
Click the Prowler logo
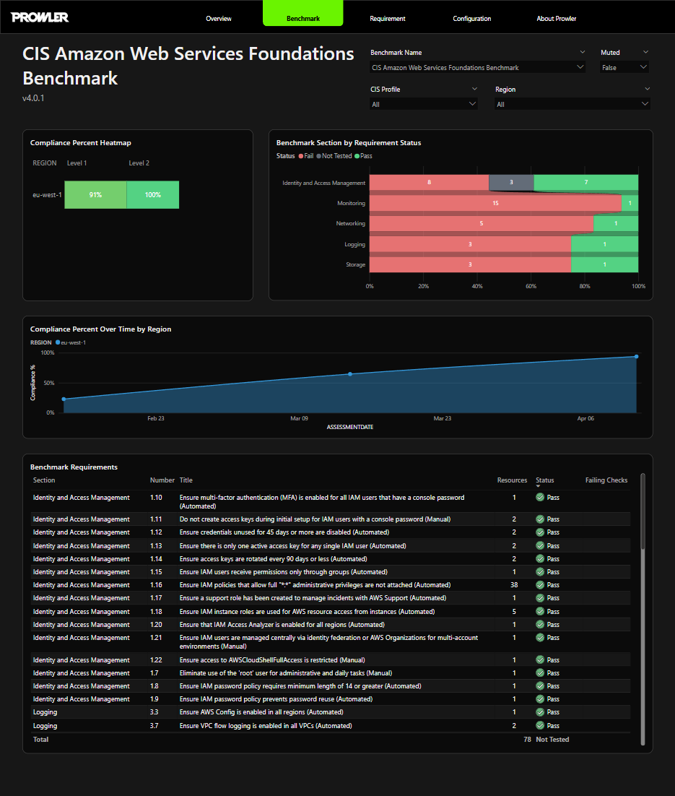click(40, 17)
